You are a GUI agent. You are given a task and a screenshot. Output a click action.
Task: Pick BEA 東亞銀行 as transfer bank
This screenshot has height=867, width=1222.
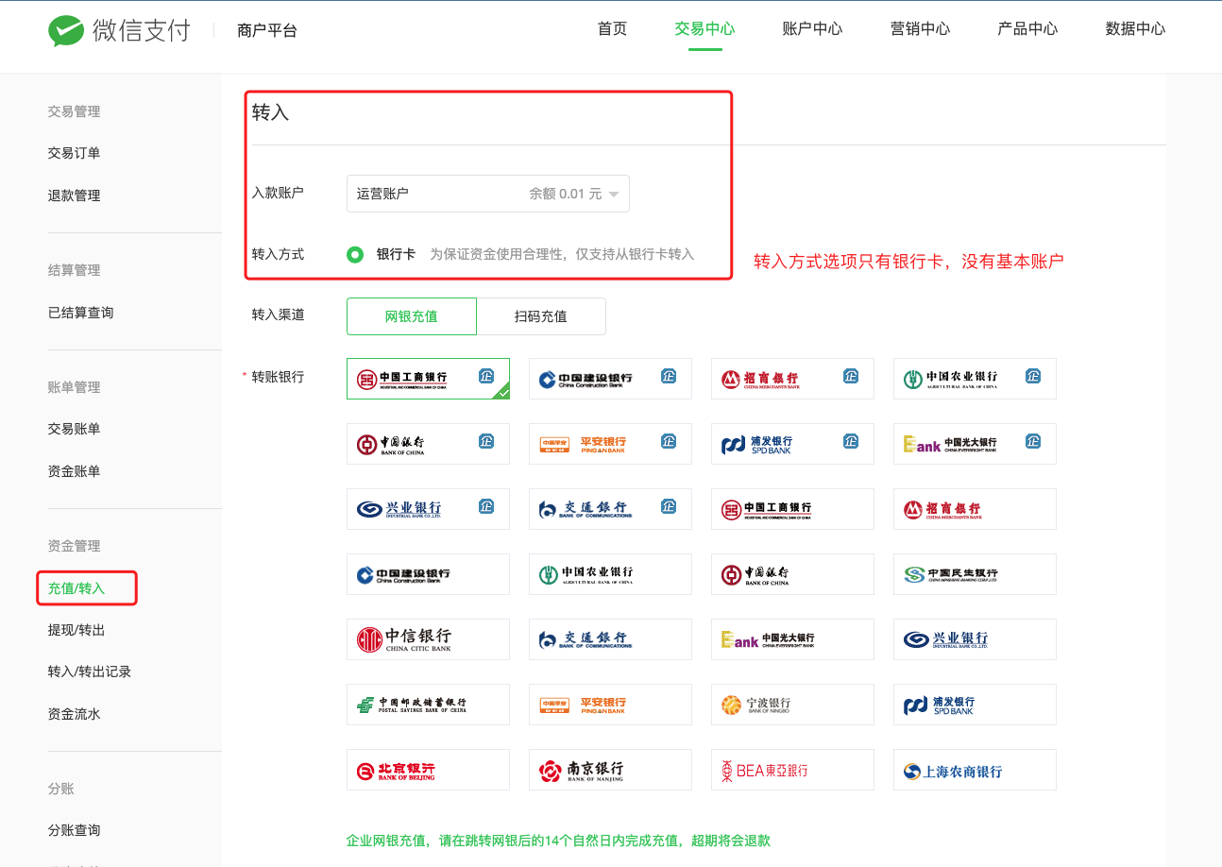792,770
